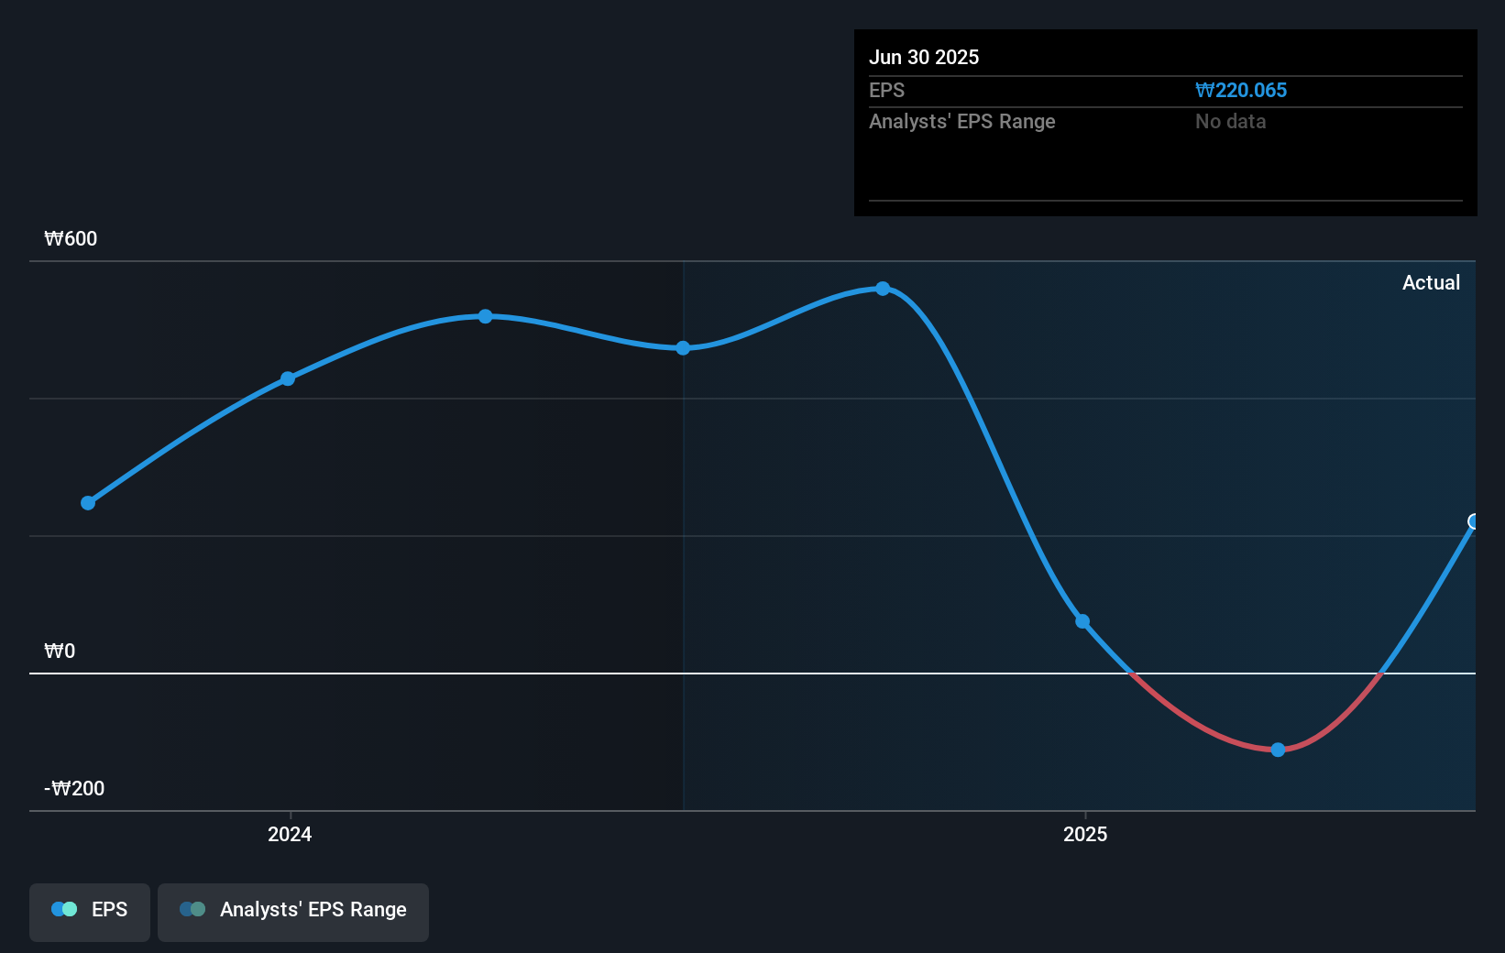The image size is (1505, 953).
Task: Select the EPS data point above the 2024 label
Action: (x=288, y=378)
